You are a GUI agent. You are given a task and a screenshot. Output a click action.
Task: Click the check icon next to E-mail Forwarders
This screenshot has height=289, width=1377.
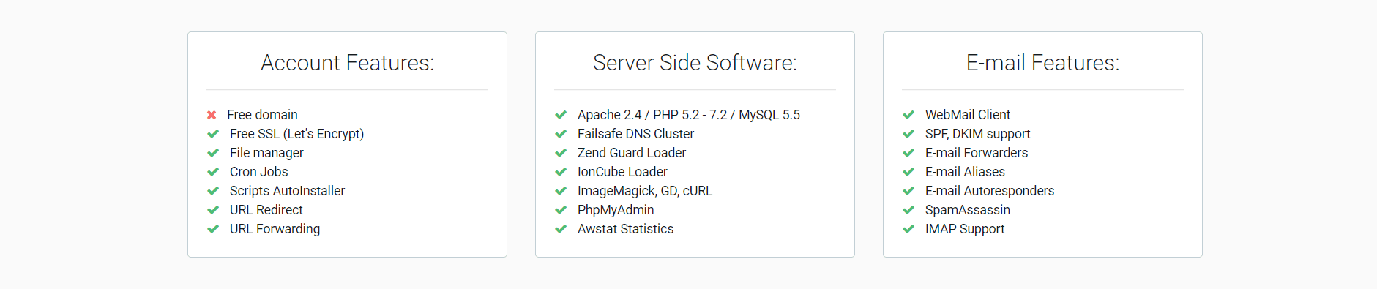coord(908,153)
